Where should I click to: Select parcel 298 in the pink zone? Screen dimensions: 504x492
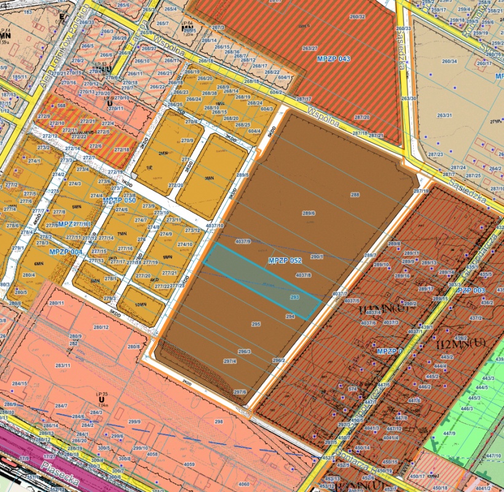pyautogui.click(x=219, y=421)
